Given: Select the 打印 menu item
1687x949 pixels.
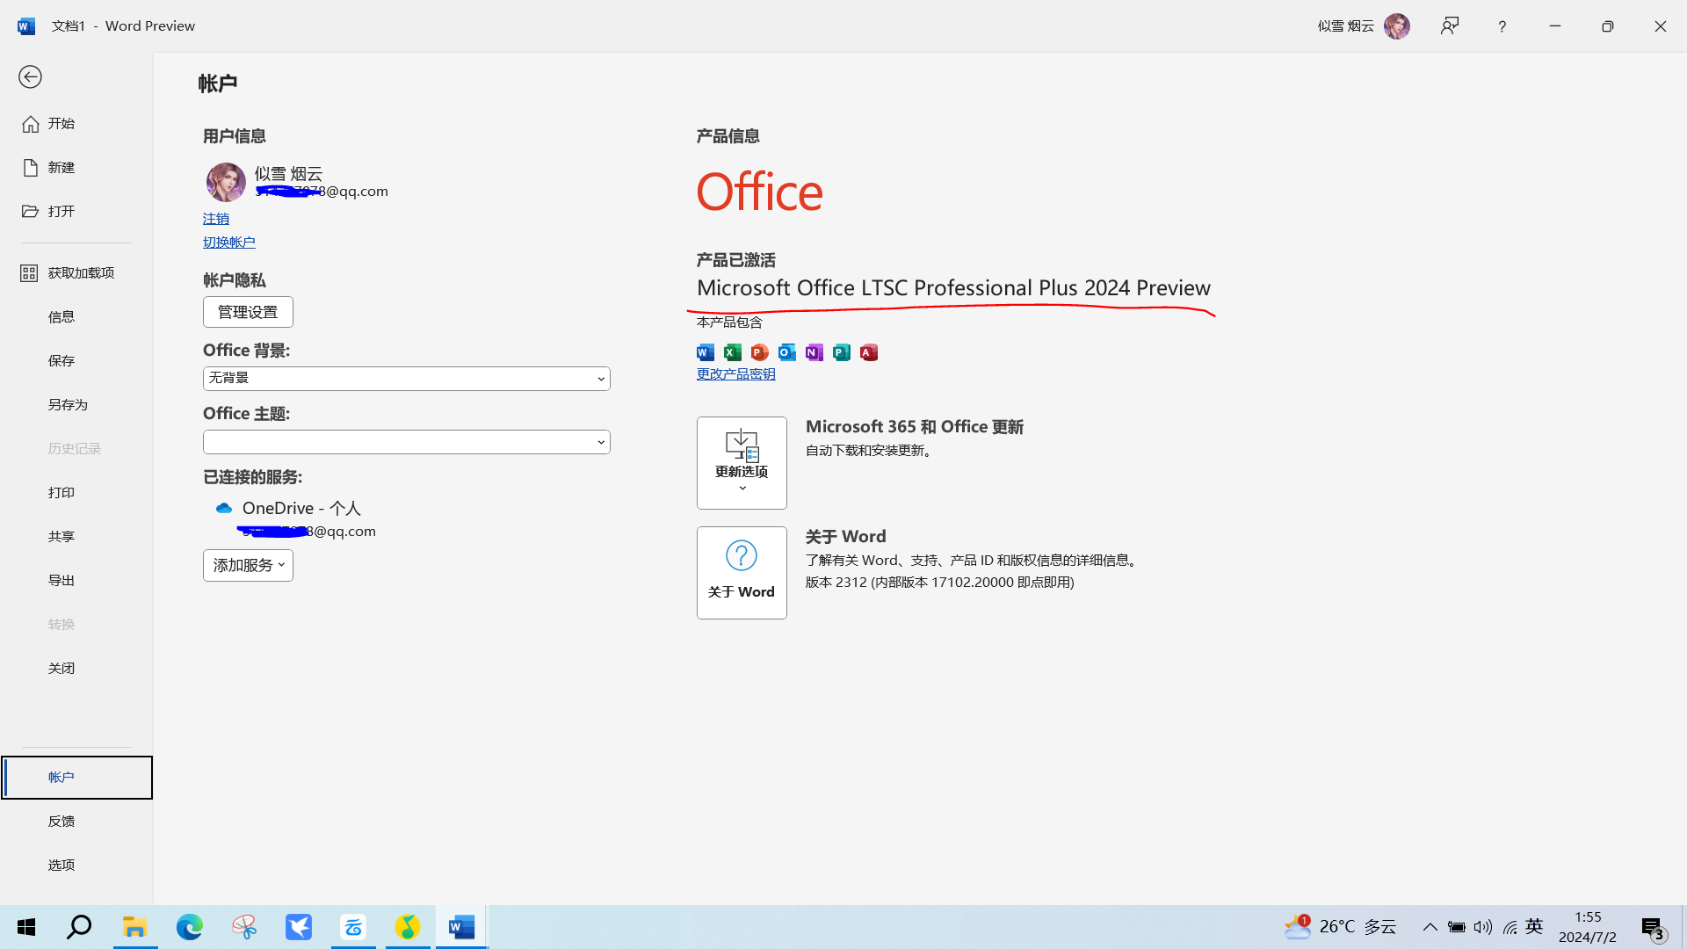Looking at the screenshot, I should (62, 493).
